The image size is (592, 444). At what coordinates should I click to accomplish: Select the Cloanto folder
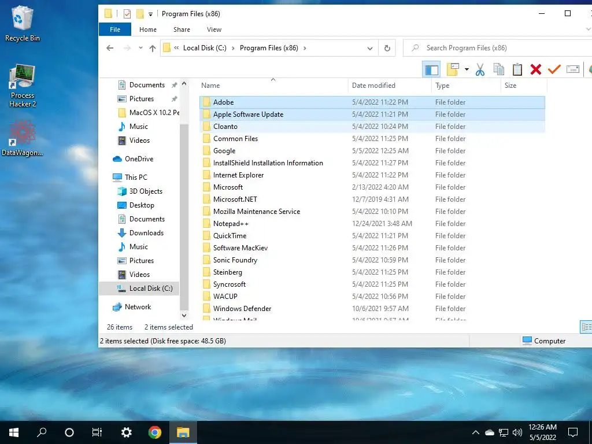pos(372,127)
